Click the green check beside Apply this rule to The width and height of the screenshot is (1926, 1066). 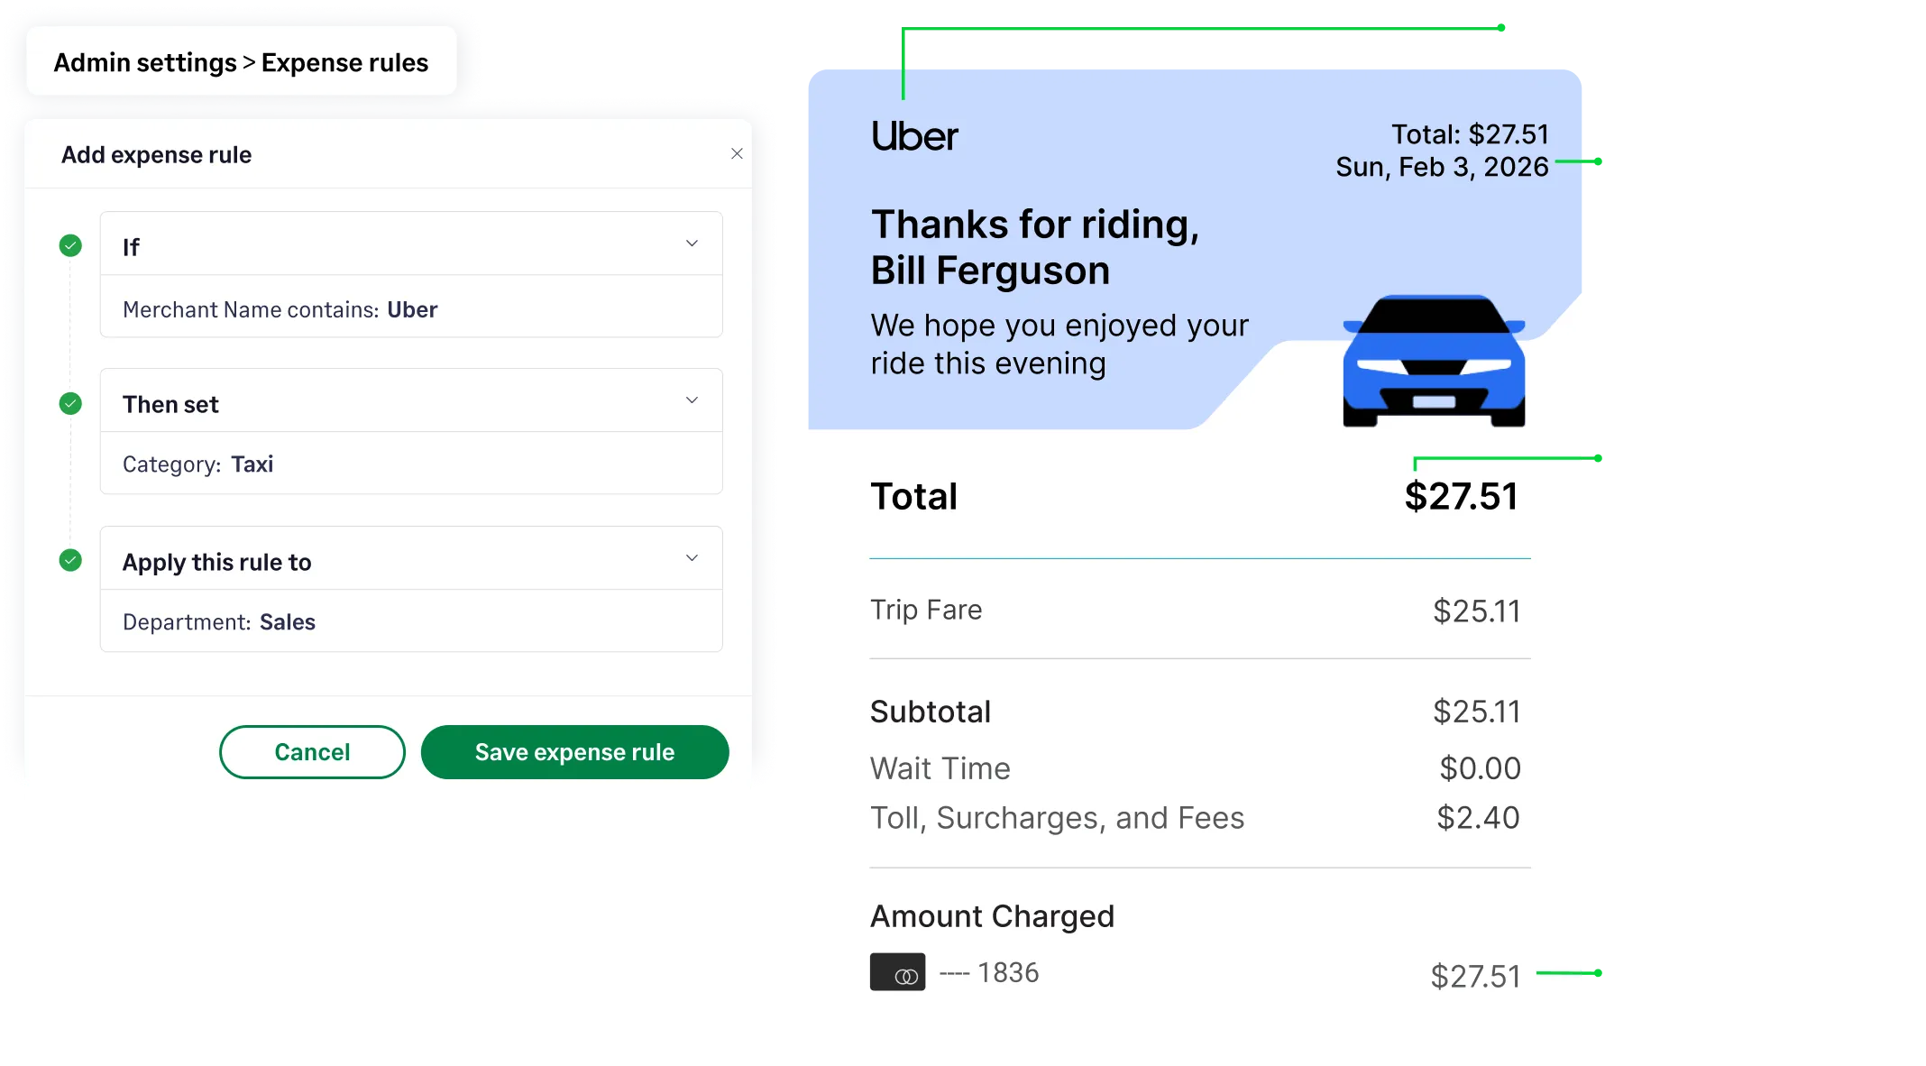click(70, 560)
